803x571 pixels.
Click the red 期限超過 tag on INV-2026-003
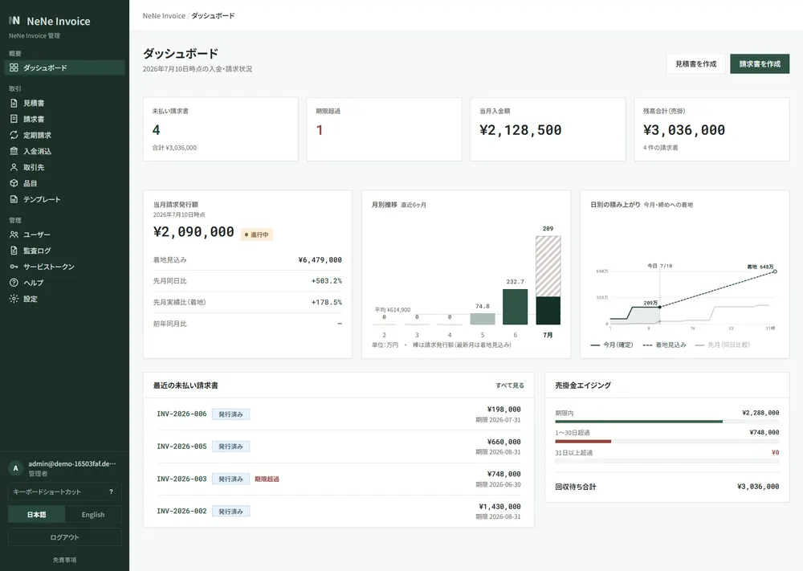click(x=267, y=479)
